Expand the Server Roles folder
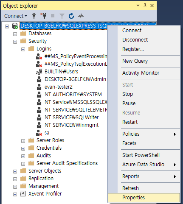The height and width of the screenshot is (204, 183). (x=23, y=141)
